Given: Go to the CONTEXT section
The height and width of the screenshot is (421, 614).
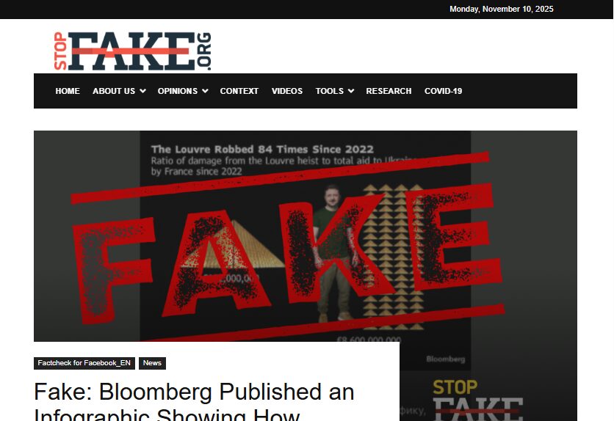Looking at the screenshot, I should [239, 91].
